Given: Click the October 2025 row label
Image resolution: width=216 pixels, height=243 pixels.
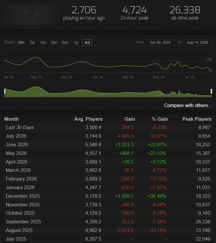Looking at the screenshot, I should point(20,213).
